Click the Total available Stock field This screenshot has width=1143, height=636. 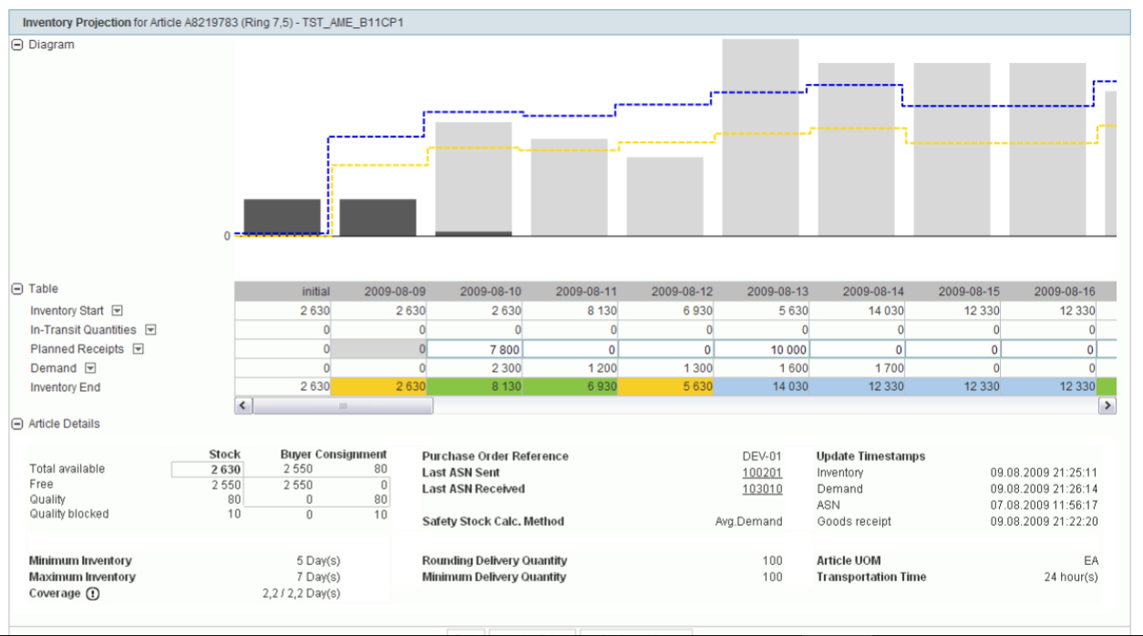click(207, 469)
